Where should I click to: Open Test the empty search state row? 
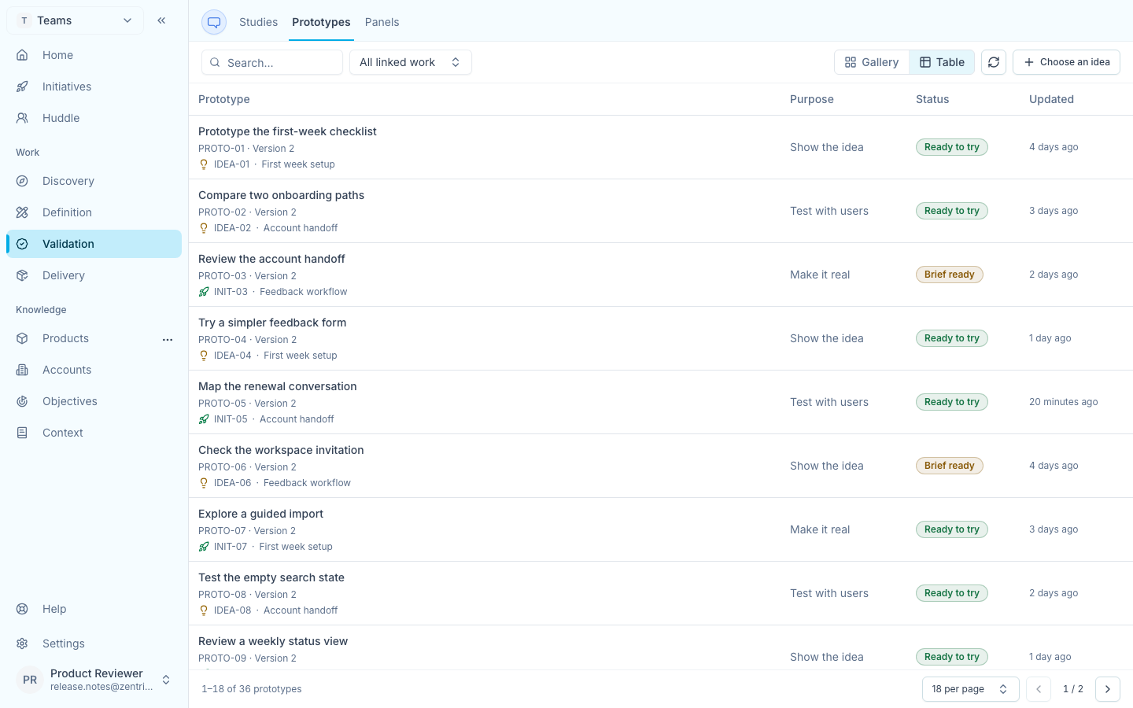point(661,593)
